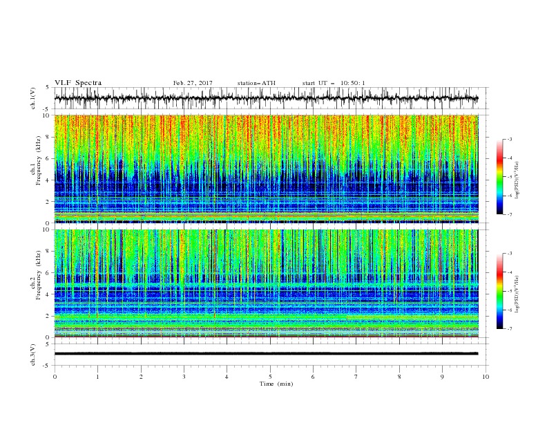This screenshot has height=423, width=547.
Task: Click the time axis tick labeled "5"
Action: coord(270,377)
